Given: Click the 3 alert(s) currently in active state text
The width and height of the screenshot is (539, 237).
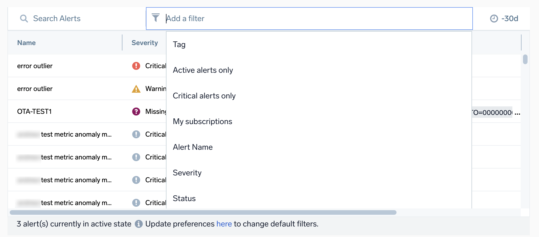Looking at the screenshot, I should 74,224.
